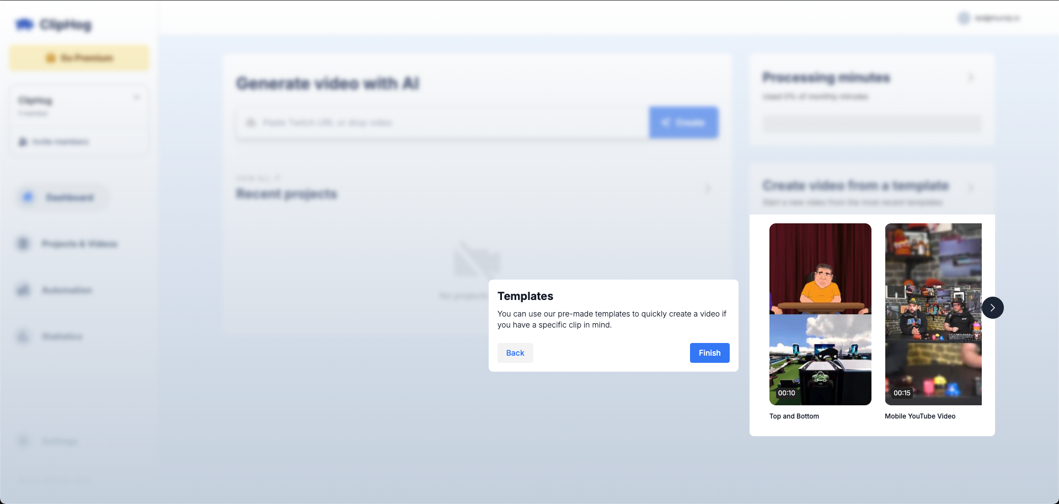This screenshot has height=504, width=1059.
Task: Click the blue Create button
Action: 684,122
